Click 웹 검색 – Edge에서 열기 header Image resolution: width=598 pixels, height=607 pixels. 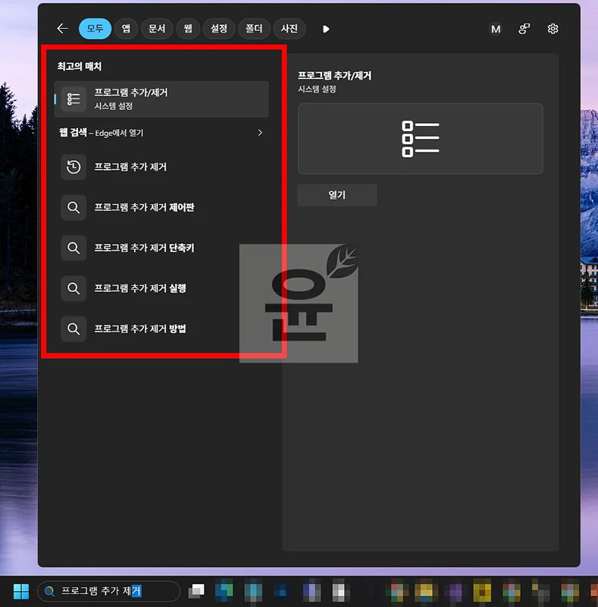pos(102,133)
